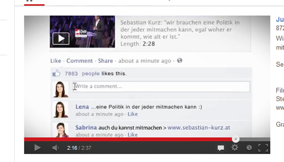Click the progress bar scrubber handle
Image resolution: width=284 pixels, height=162 pixels.
click(236, 139)
